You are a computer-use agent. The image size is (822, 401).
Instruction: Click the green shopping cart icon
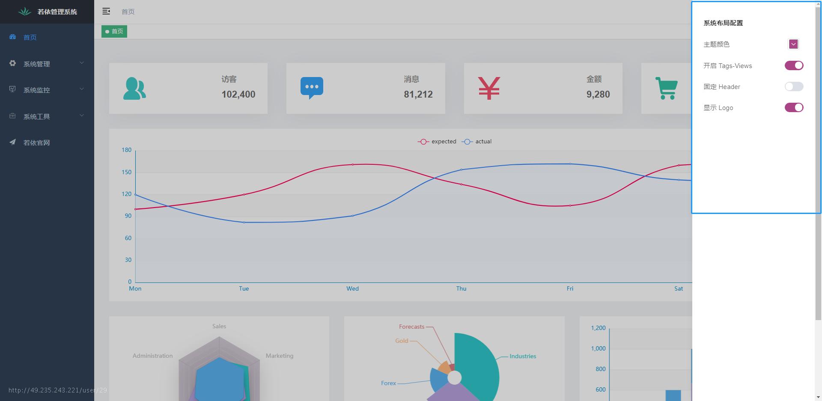(x=667, y=88)
